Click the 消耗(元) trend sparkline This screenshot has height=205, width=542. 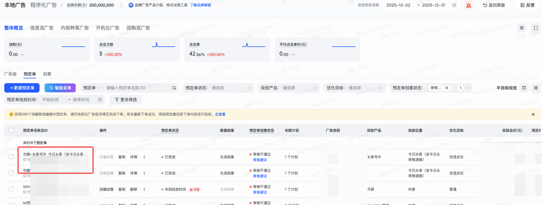(x=73, y=46)
